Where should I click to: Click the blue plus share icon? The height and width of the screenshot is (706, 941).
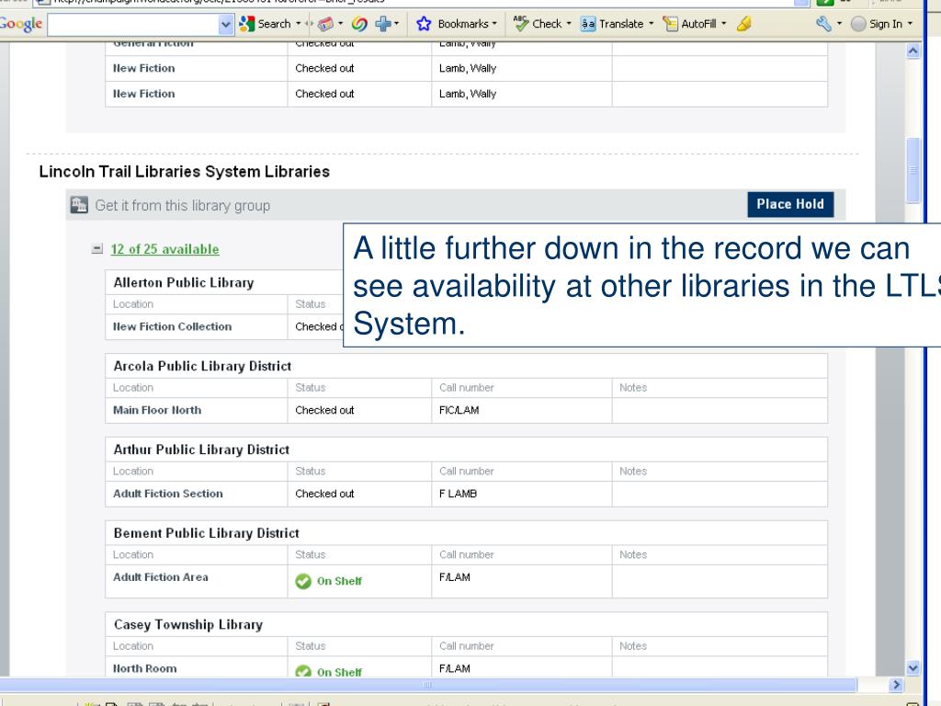coord(383,24)
